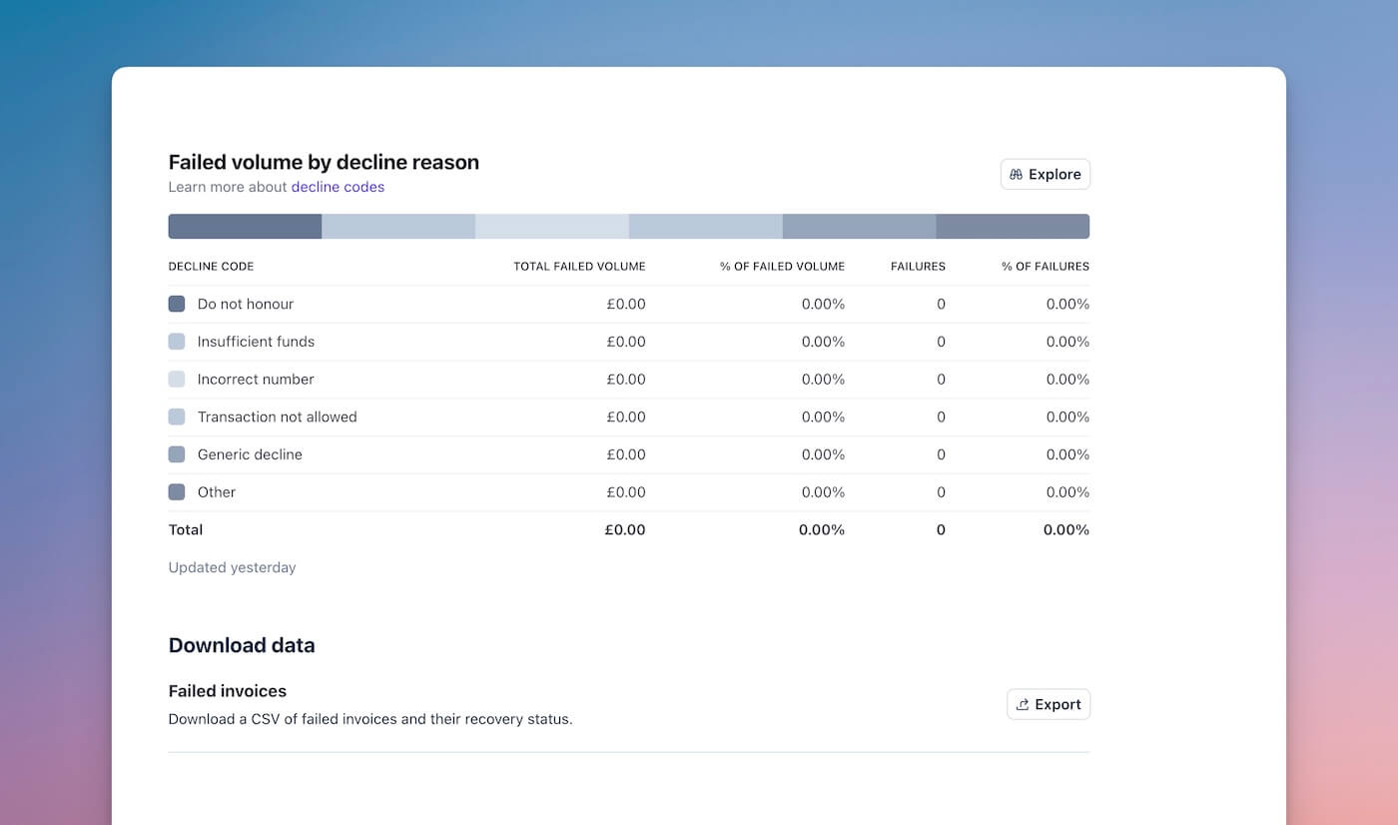The image size is (1398, 825).
Task: Click the legend swatch beside Transaction not allowed
Action: (177, 416)
